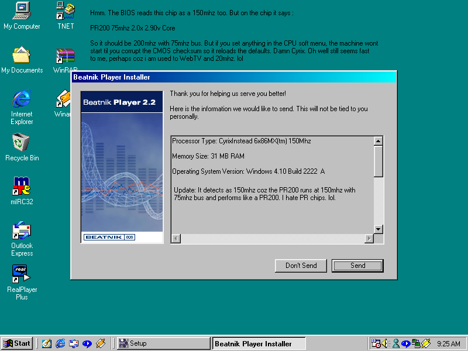The height and width of the screenshot is (351, 468).
Task: Launch RealPlayer Plus shortcut
Action: tap(22, 274)
